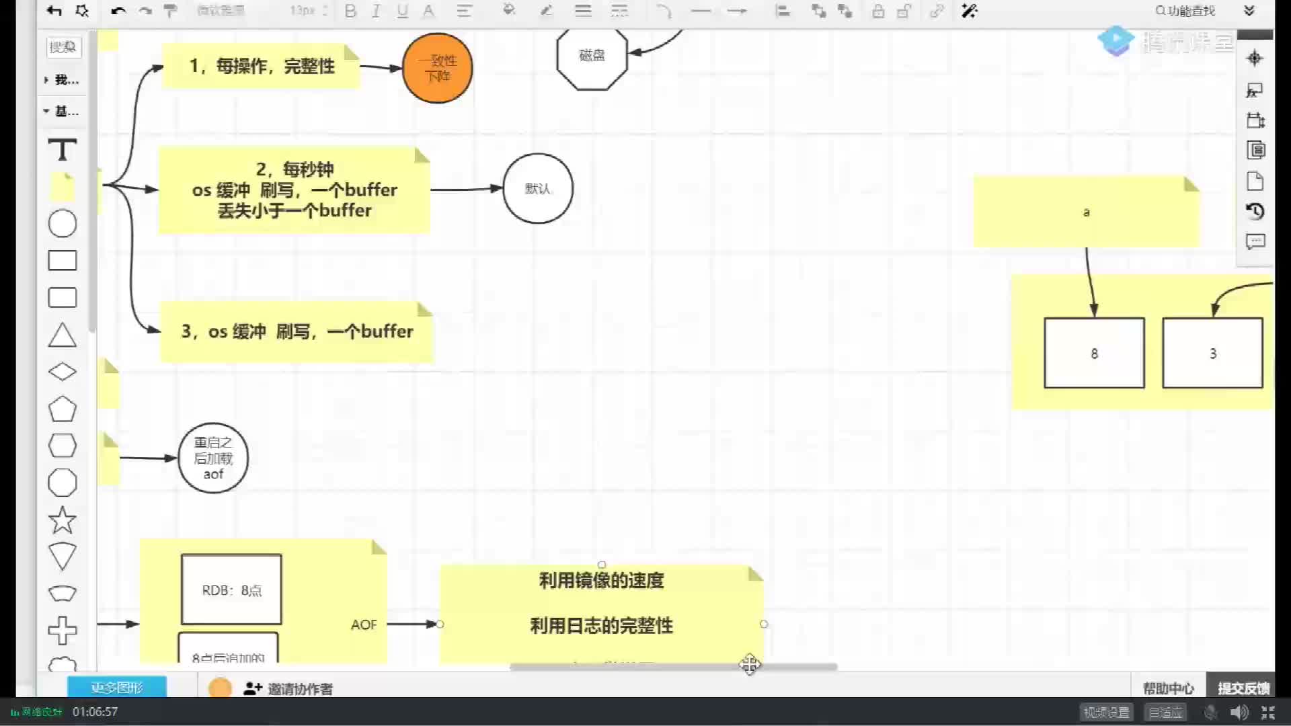Open the arrow end style menu

coord(737,11)
